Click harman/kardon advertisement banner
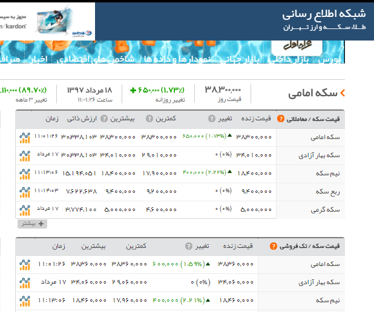374x312 pixels. pos(47,21)
